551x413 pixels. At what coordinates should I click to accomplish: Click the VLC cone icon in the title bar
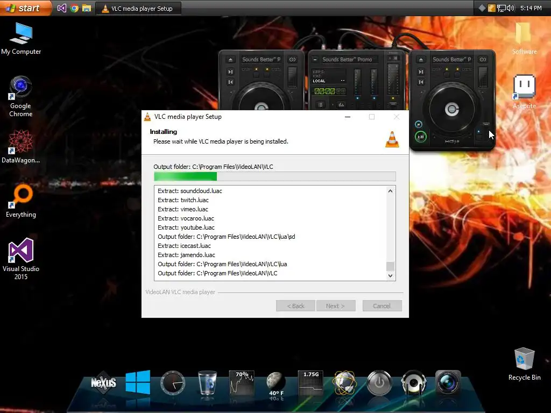coord(147,117)
